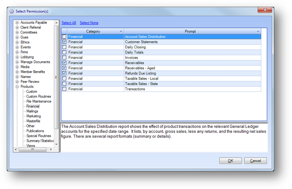Image resolution: width=292 pixels, height=189 pixels.
Task: Select Other in the tree
Action: (30, 126)
